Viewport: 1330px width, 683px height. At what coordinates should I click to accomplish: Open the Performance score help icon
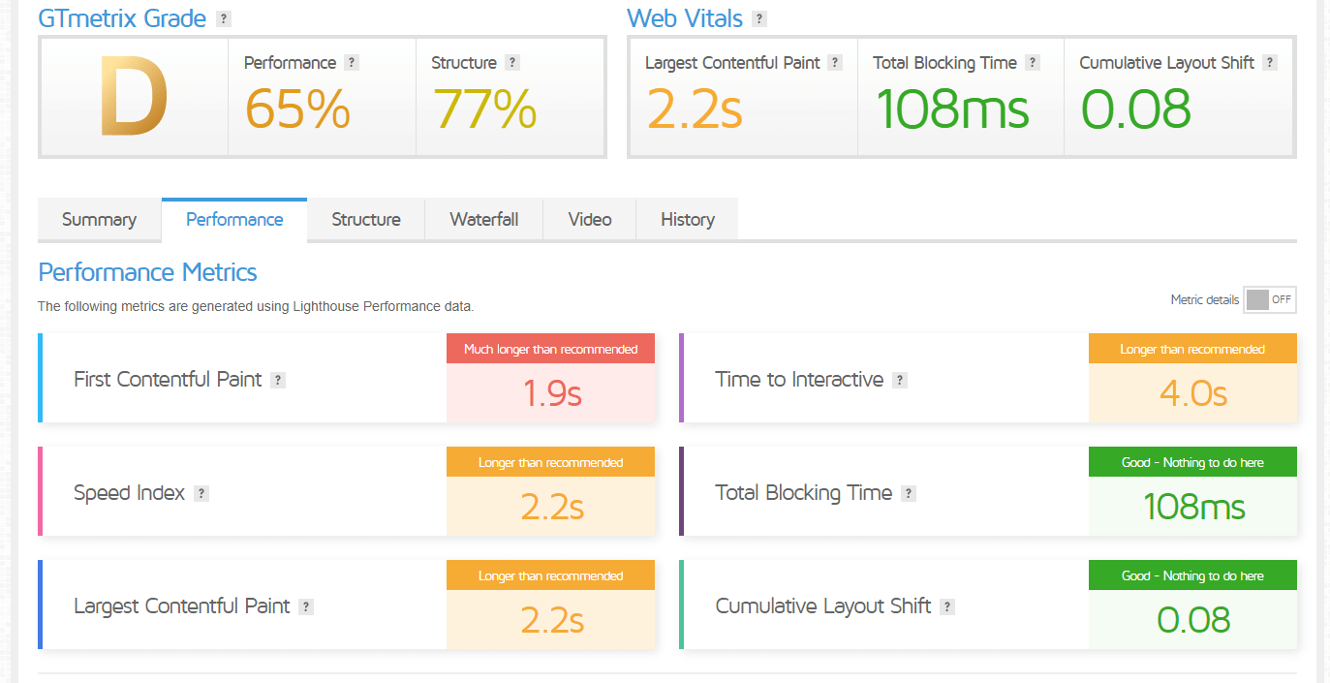point(352,63)
